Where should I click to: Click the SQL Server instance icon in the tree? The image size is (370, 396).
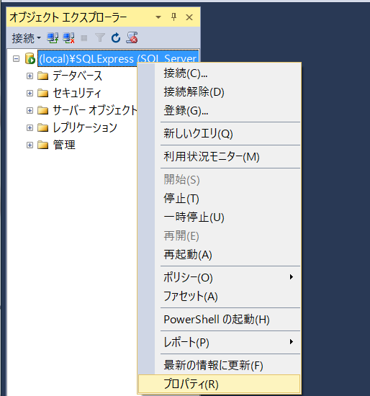click(30, 58)
